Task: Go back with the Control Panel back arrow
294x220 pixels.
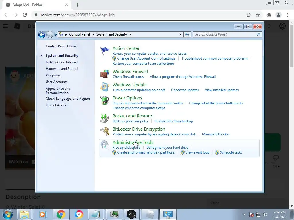Action: tap(42, 34)
